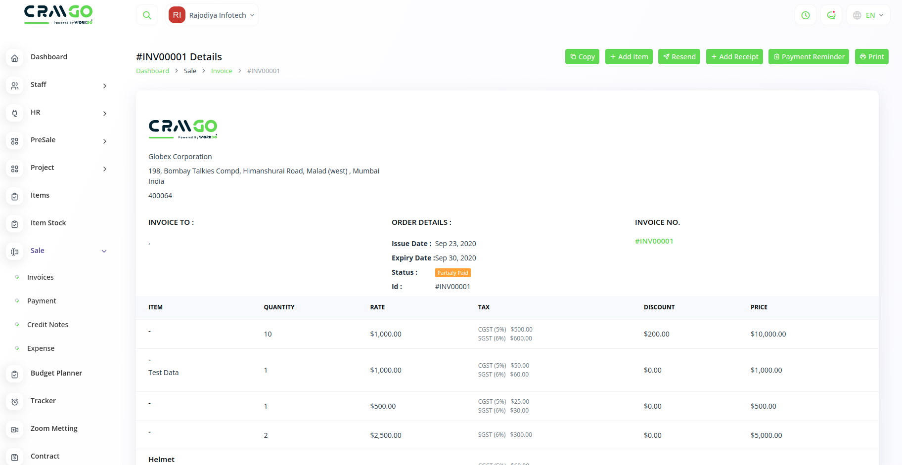Print the invoice
This screenshot has height=465, width=902.
tap(872, 57)
